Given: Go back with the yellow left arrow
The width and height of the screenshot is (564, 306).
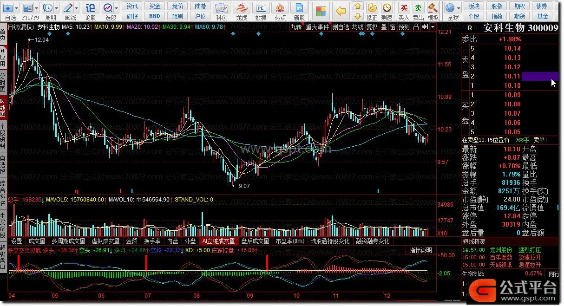Looking at the screenshot, I should 341,11.
